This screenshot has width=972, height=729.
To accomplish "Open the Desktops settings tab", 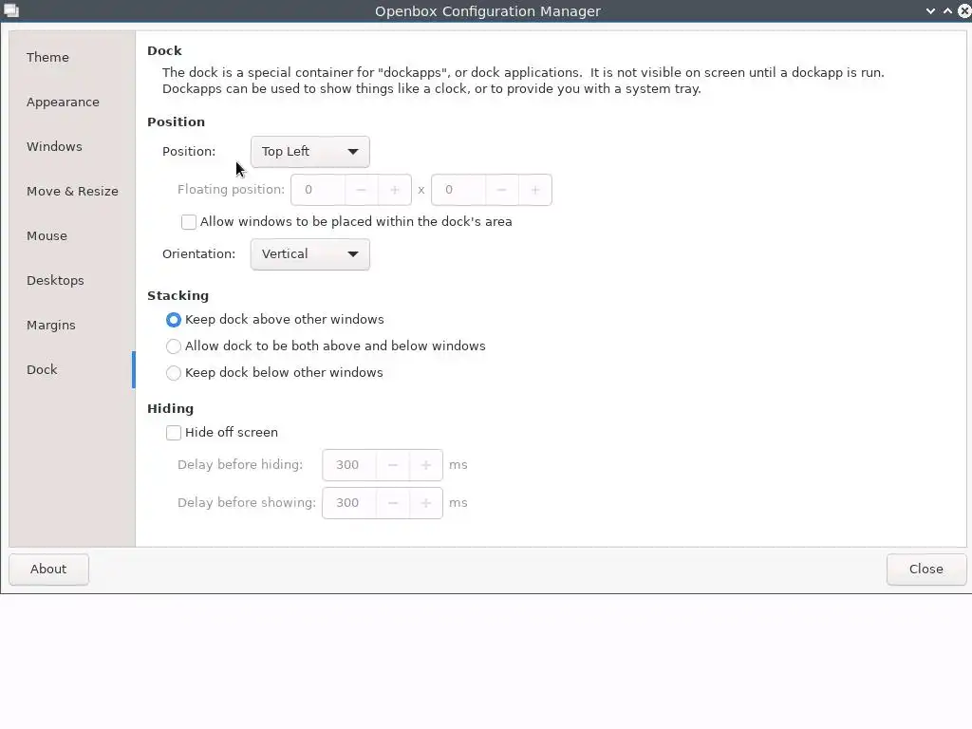I will pos(72,280).
